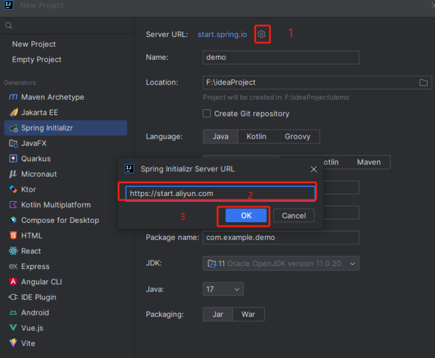Image resolution: width=435 pixels, height=358 pixels.
Task: Select Kotlin language option
Action: click(256, 136)
